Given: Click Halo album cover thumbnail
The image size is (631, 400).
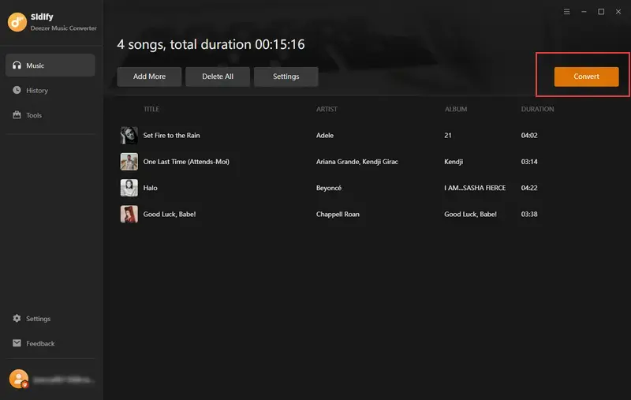Looking at the screenshot, I should coord(129,188).
